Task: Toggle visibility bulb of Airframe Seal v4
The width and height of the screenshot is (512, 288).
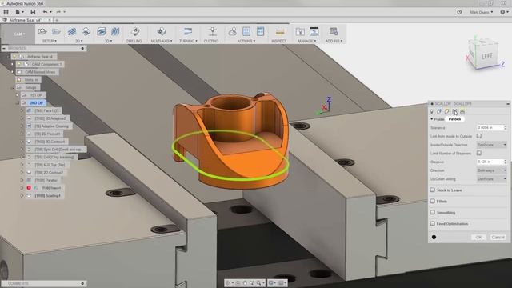Action: tap(14, 57)
